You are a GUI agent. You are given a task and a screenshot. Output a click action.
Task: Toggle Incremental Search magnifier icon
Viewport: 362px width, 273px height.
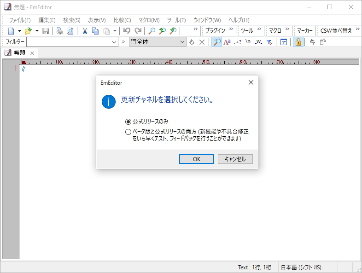pos(217,42)
